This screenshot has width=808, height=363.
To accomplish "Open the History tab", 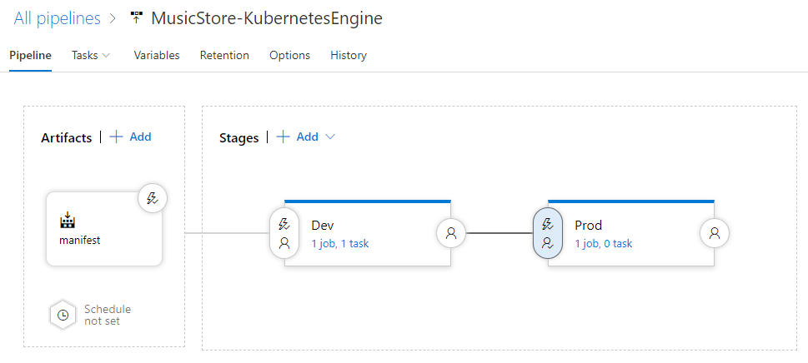I will [349, 56].
